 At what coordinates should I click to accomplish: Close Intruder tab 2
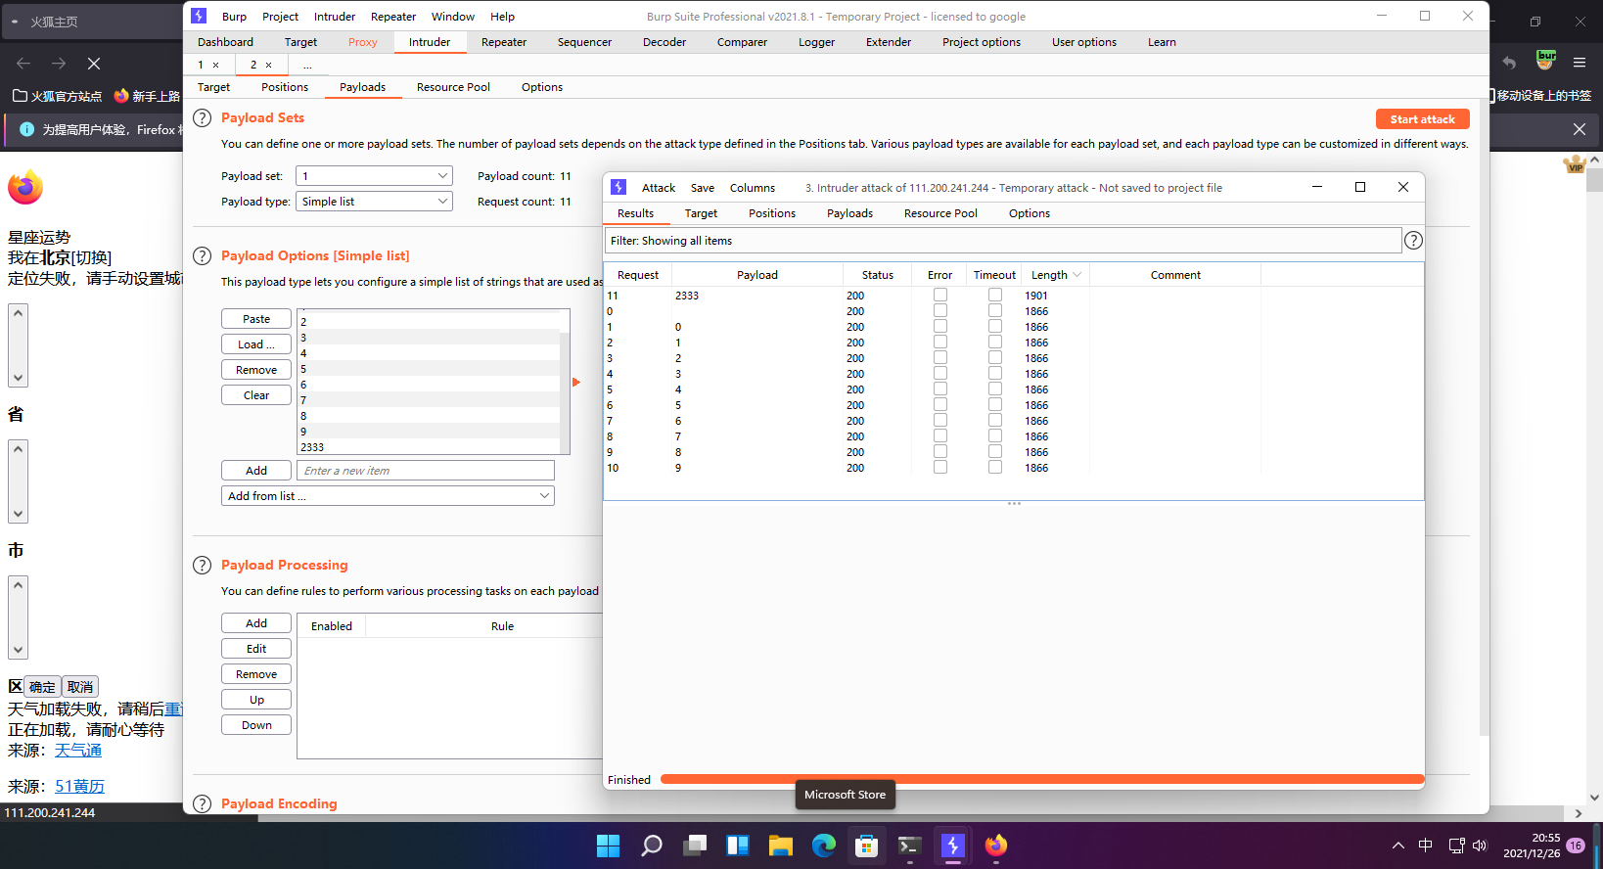tap(269, 66)
